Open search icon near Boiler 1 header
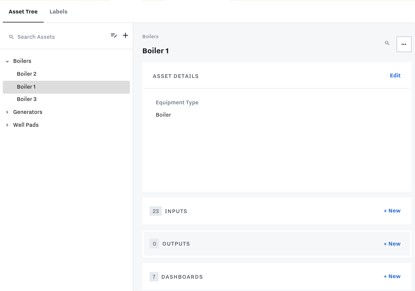Screen dimensions: 415x291 [387, 43]
